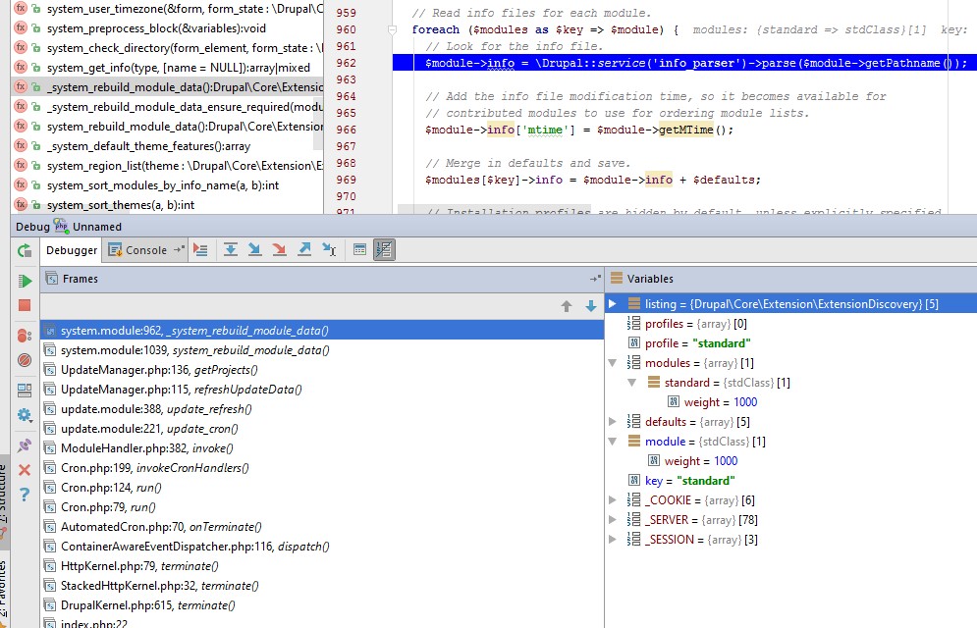Image resolution: width=977 pixels, height=628 pixels.
Task: Collapse the foreach code block fold marker
Action: coord(392,29)
